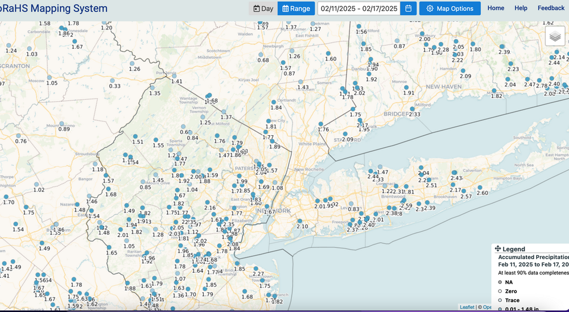Select the 1.25 station marker
Viewport: 569px width, 312px height.
tap(203, 117)
